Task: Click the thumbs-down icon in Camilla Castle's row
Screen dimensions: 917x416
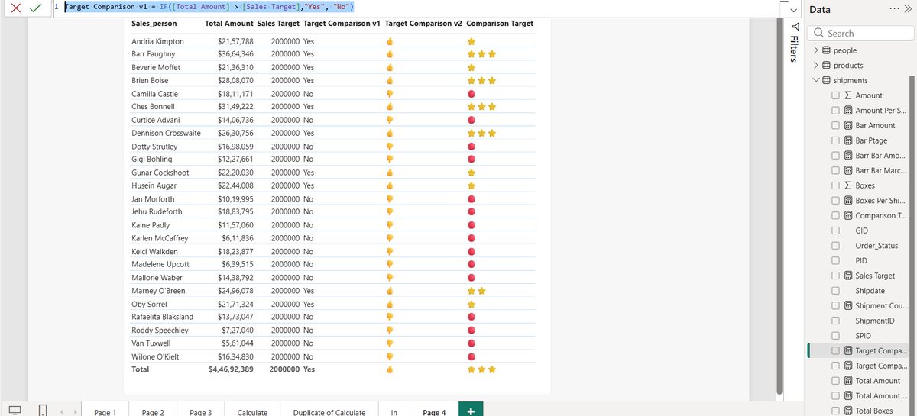Action: (x=389, y=94)
